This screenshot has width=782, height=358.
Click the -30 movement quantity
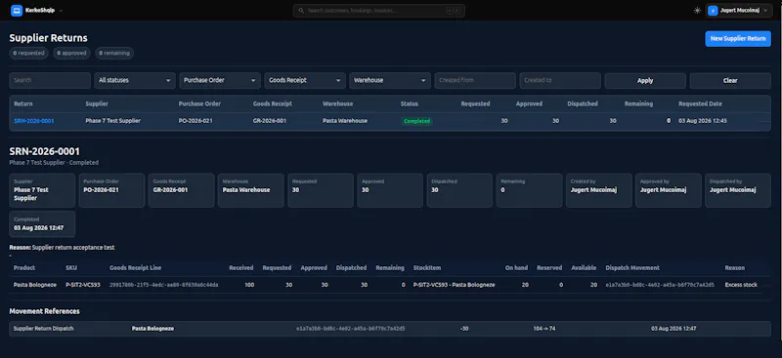tap(463, 329)
